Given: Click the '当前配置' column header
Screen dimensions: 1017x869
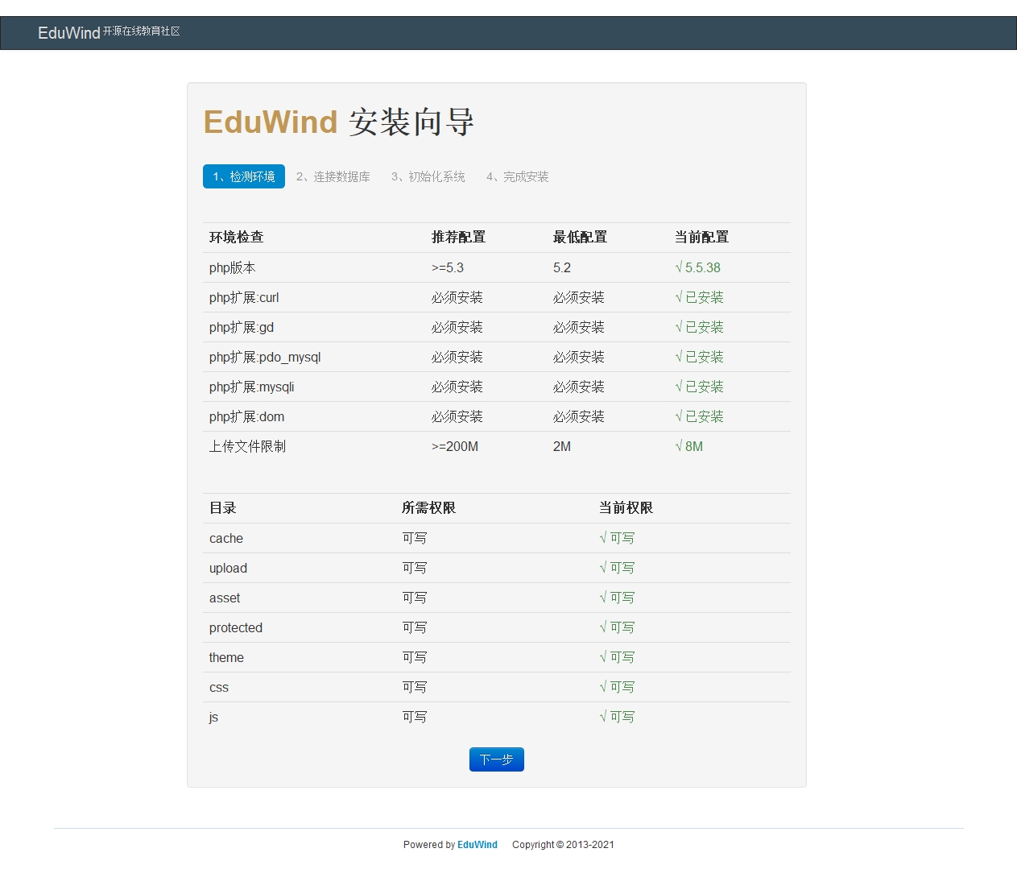Looking at the screenshot, I should (x=702, y=237).
